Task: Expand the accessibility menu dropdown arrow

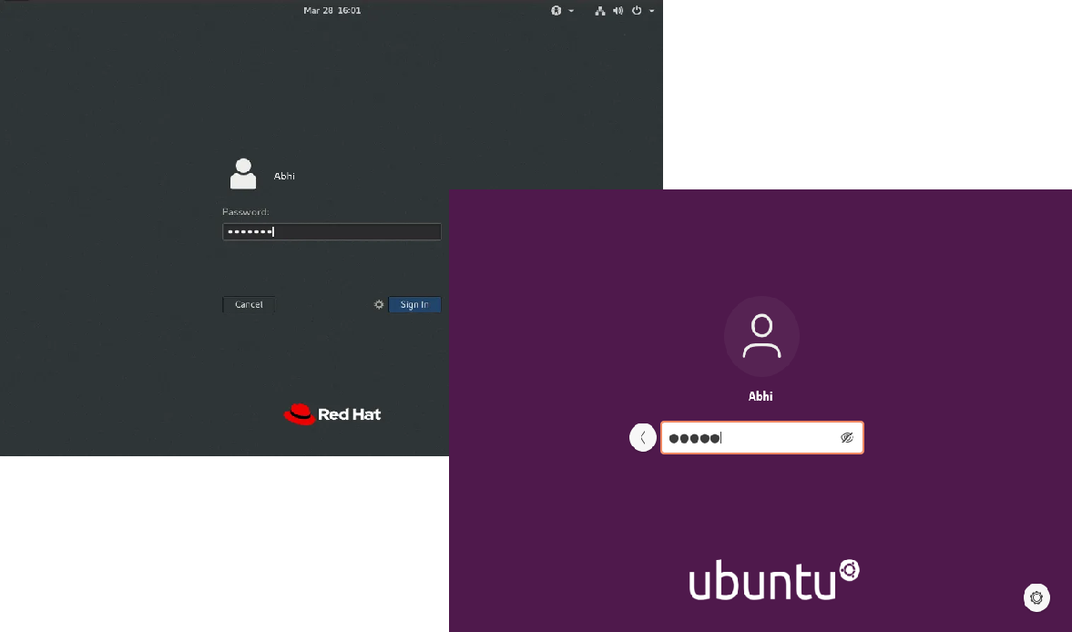Action: click(571, 11)
